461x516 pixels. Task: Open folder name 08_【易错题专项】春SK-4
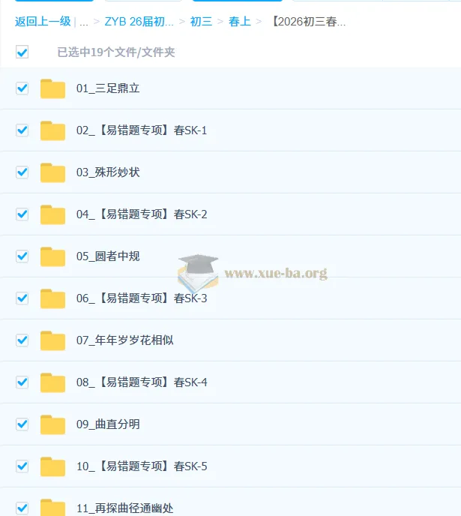(x=142, y=382)
